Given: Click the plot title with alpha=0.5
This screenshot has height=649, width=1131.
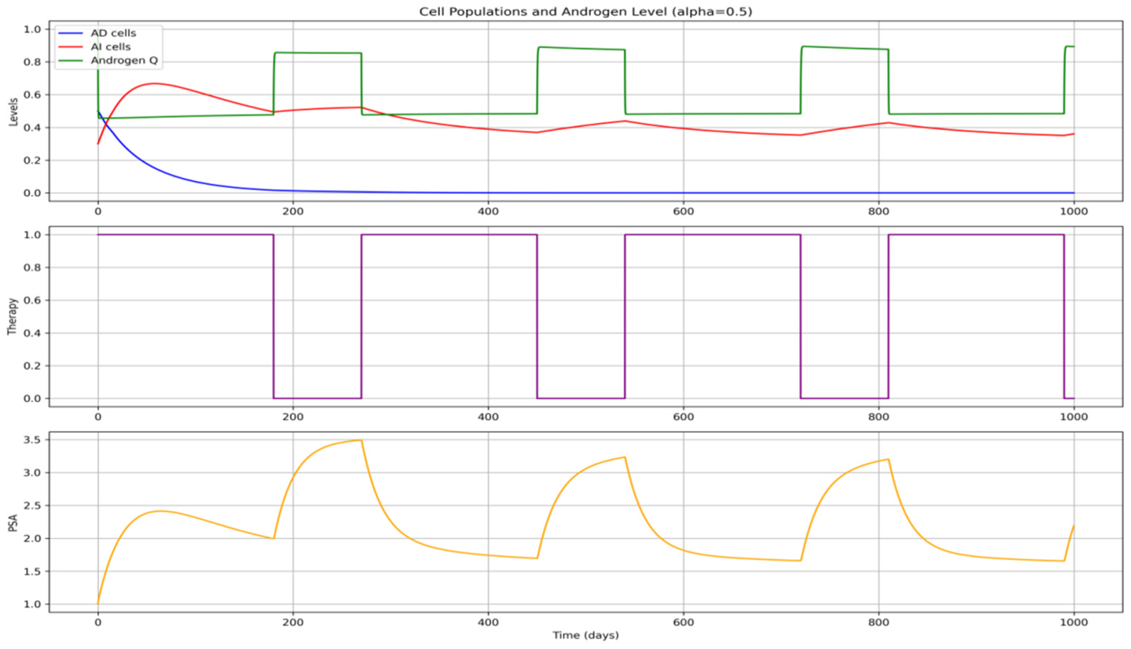Looking at the screenshot, I should pyautogui.click(x=585, y=12).
